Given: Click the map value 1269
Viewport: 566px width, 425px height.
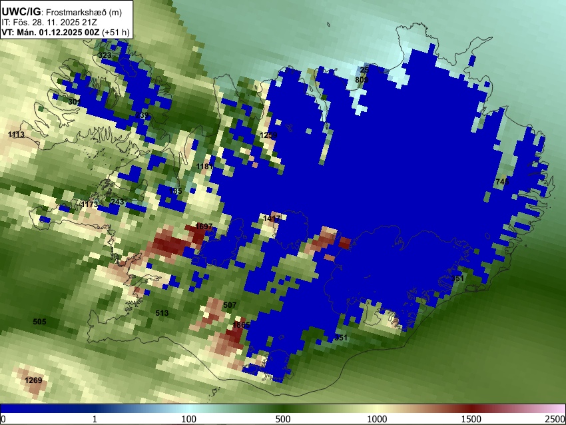Looking at the screenshot, I should [33, 380].
